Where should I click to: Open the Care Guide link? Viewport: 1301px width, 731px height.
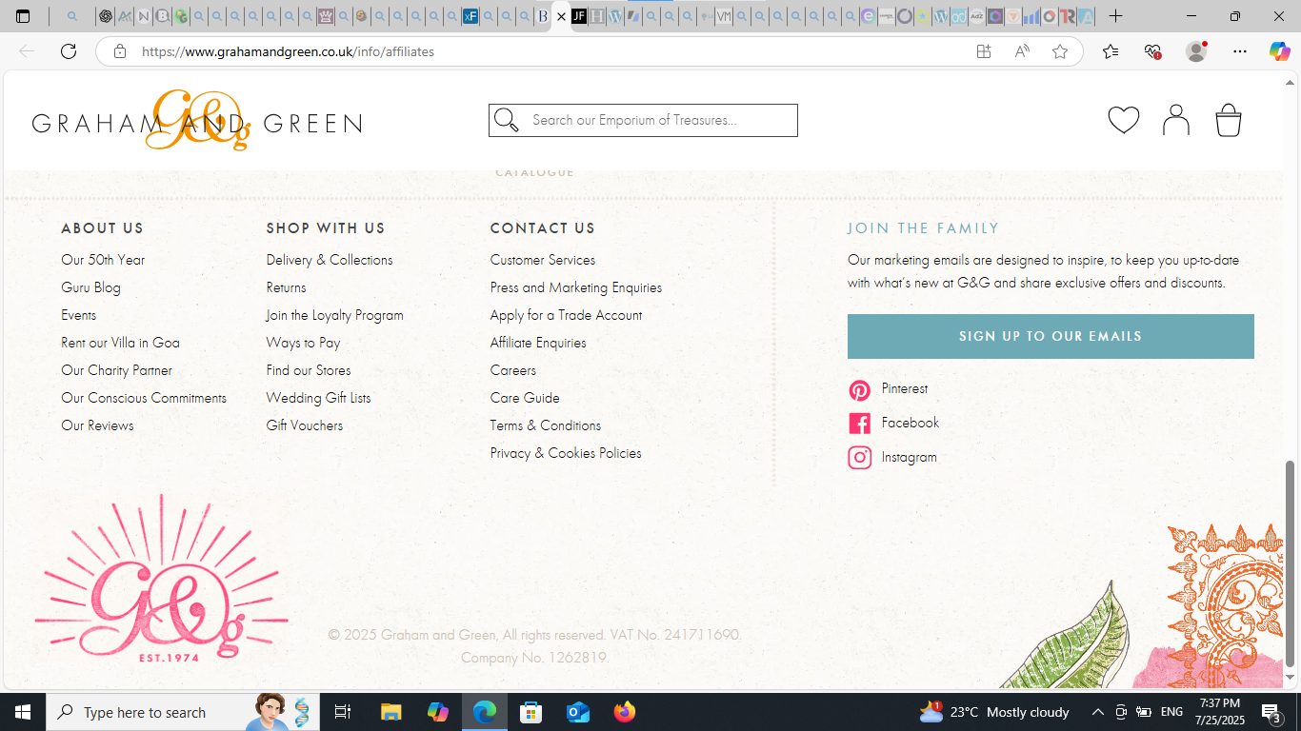coord(525,398)
